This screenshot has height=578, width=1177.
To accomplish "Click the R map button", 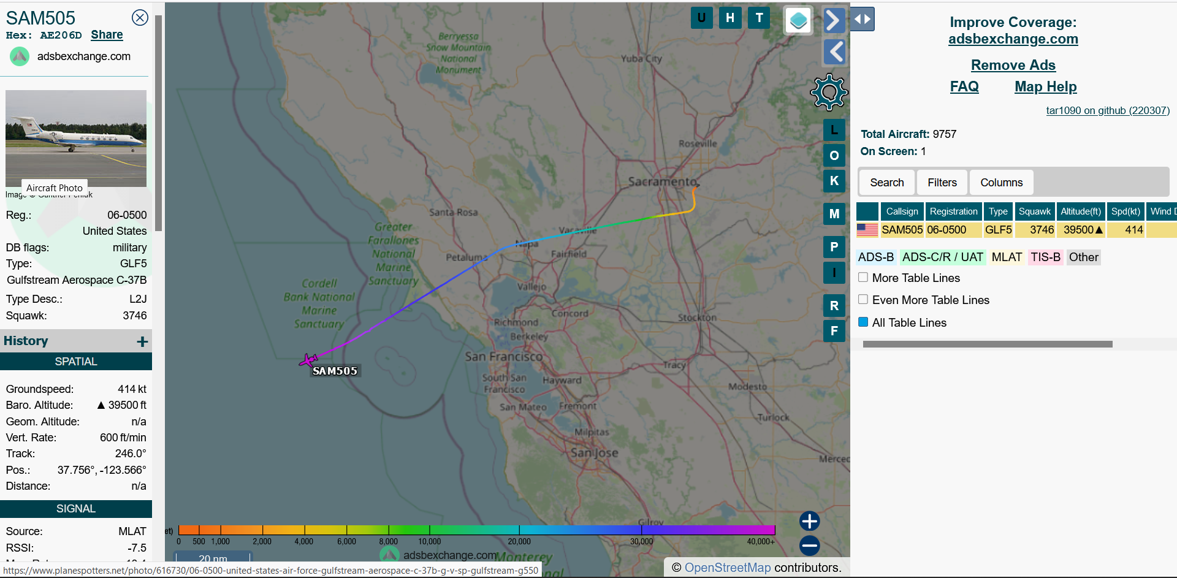I will tap(834, 306).
